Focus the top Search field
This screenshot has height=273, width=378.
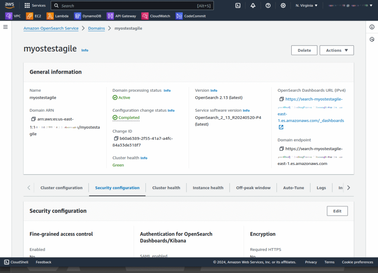click(132, 6)
